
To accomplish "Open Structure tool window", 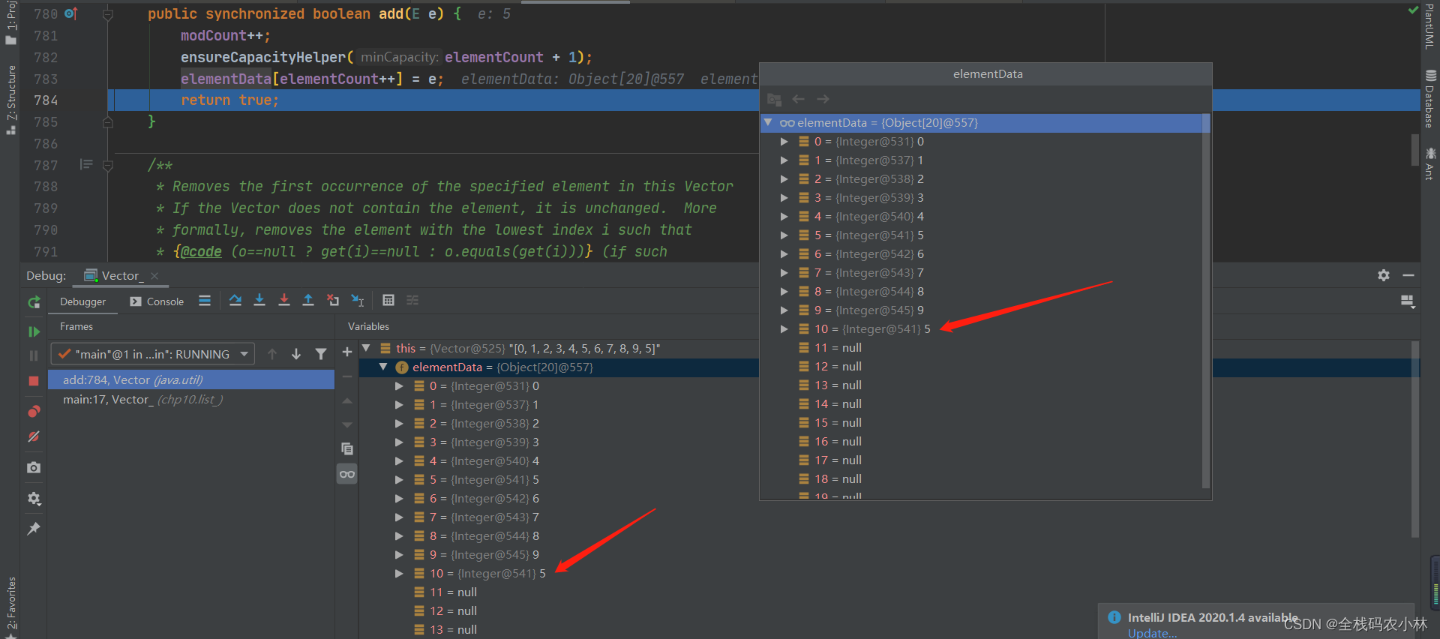I will pos(10,100).
